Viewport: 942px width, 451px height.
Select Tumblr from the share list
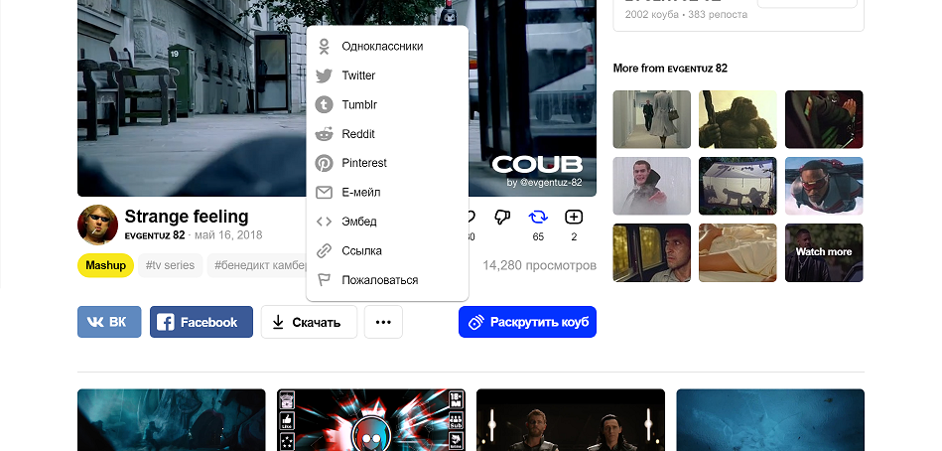[359, 104]
